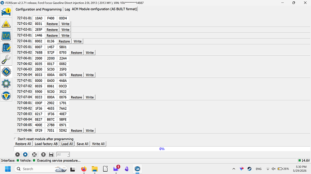Screen dimensions: 311x174
Task: Click the Run play toolbar icon
Action: pyautogui.click(x=18, y=154)
